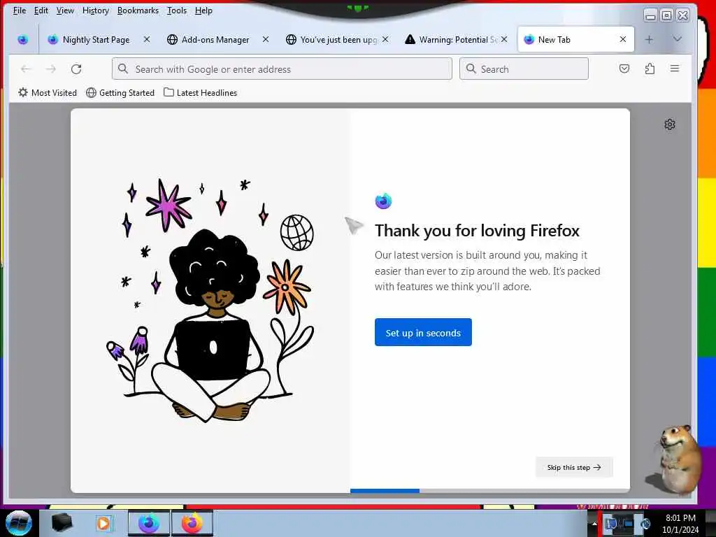Image resolution: width=716 pixels, height=537 pixels.
Task: Open the History menu
Action: click(95, 10)
